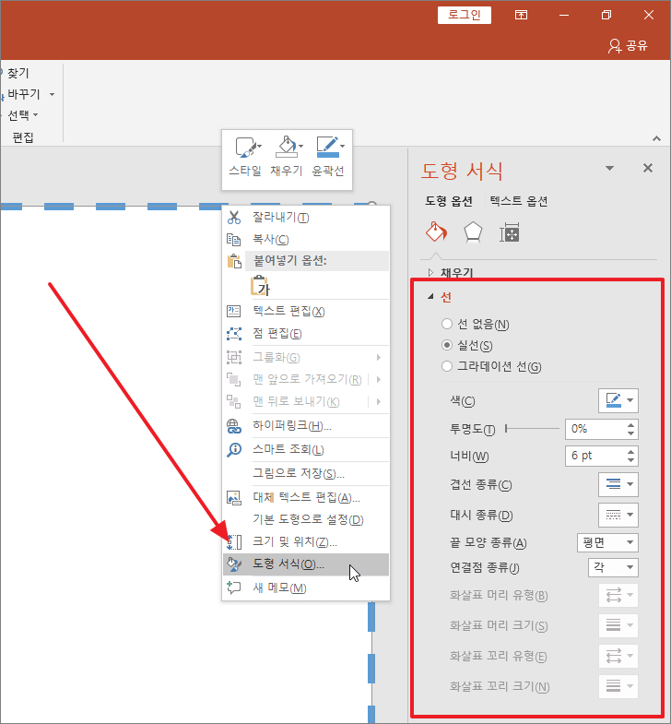The image size is (671, 724).
Task: Open the Compound type (겹선 종류) dropdown
Action: 618,484
